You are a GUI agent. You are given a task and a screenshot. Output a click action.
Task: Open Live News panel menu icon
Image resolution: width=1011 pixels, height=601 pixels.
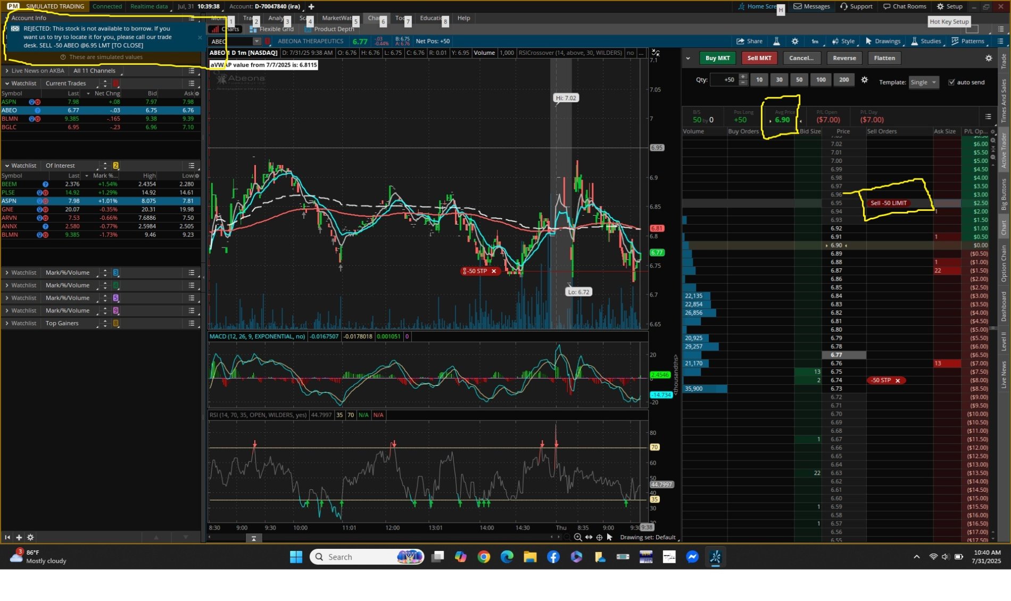pyautogui.click(x=192, y=71)
